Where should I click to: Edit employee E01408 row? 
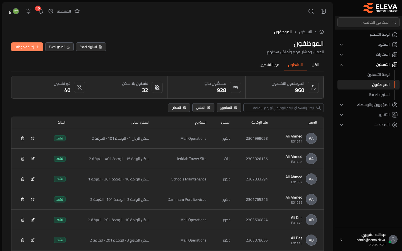pos(33,159)
